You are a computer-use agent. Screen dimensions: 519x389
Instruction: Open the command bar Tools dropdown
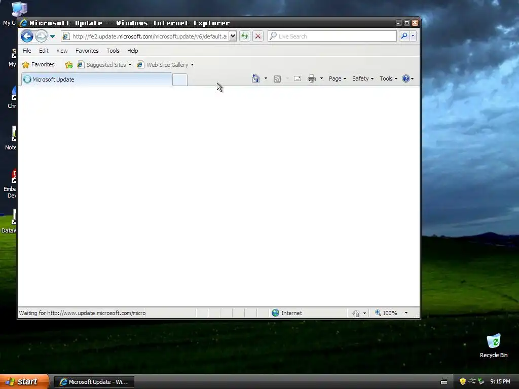[x=388, y=79]
